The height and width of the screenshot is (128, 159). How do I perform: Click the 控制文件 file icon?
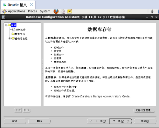tap(13, 30)
